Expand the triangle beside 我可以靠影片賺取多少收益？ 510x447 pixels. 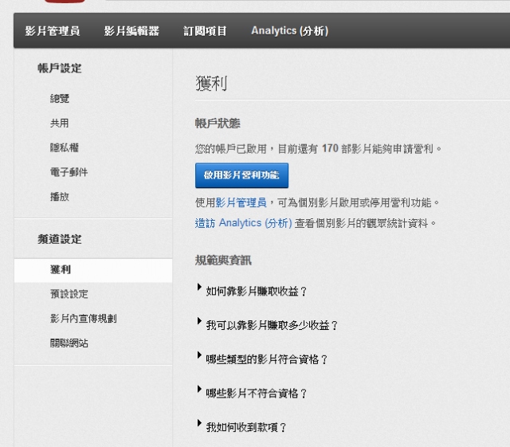(x=199, y=321)
